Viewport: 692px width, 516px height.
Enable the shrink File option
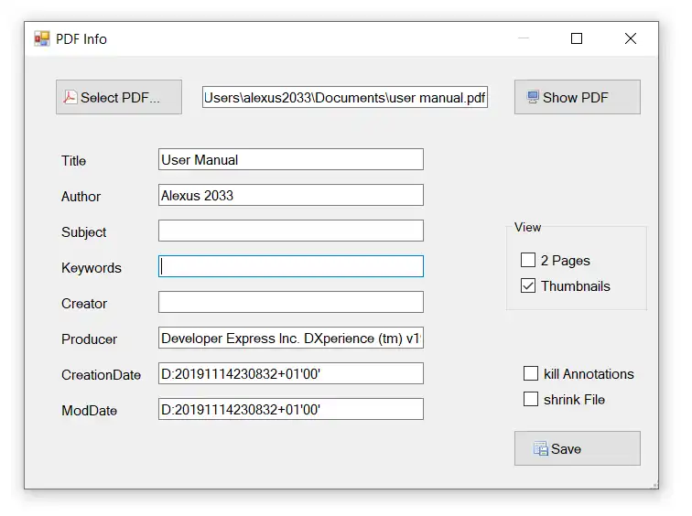click(x=531, y=399)
